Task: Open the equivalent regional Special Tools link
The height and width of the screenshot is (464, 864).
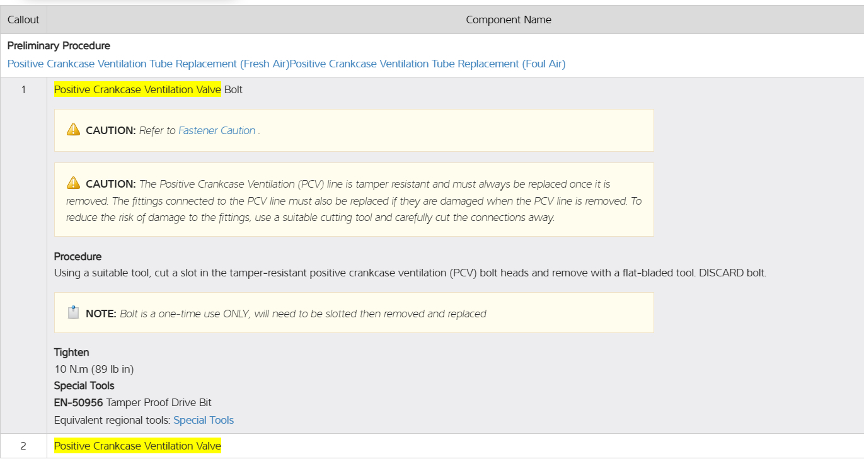Action: [x=204, y=421]
